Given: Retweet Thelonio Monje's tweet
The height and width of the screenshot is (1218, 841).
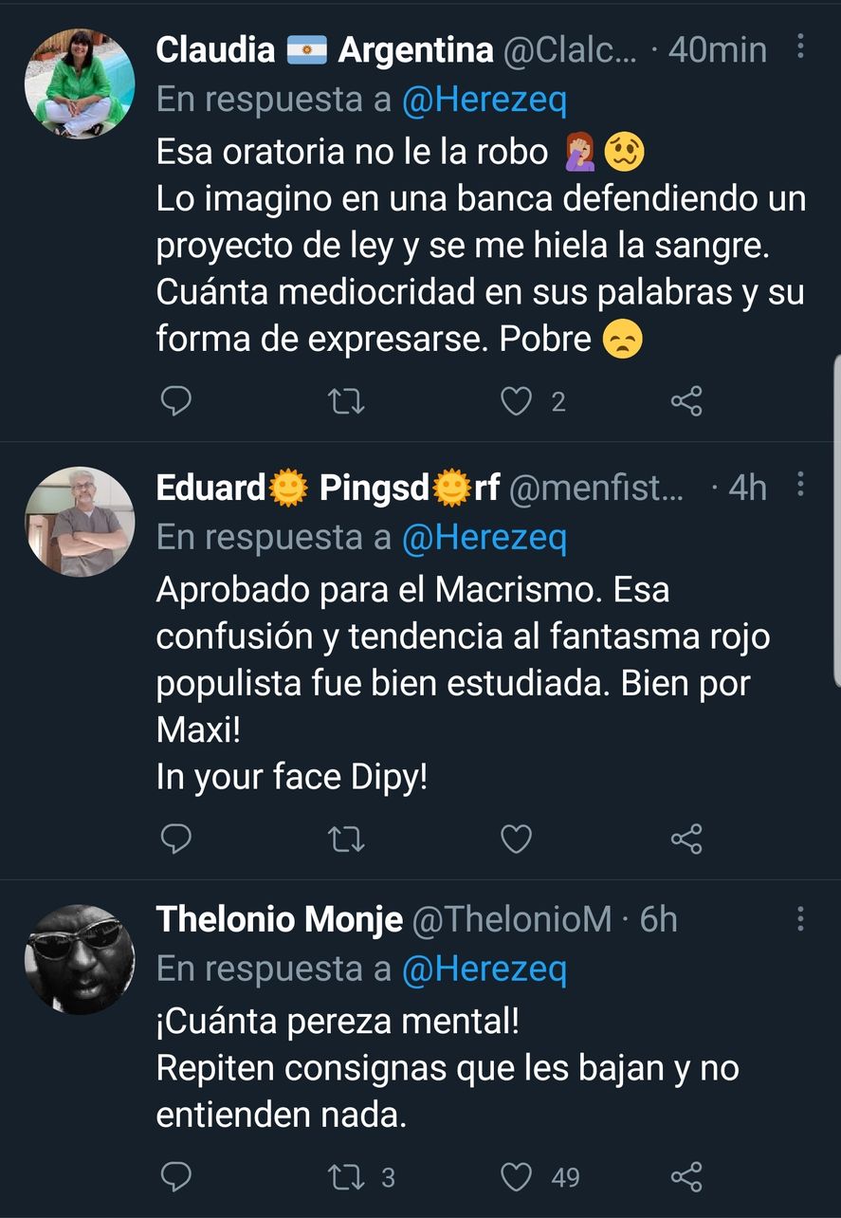Looking at the screenshot, I should (x=345, y=1177).
